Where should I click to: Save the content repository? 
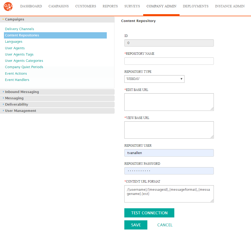(136, 225)
